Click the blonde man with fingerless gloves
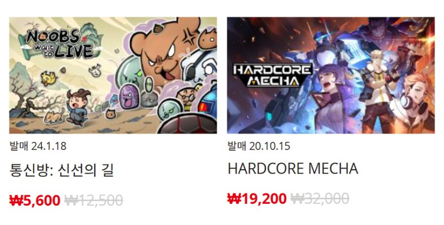This screenshot has height=225, width=444. [382, 88]
